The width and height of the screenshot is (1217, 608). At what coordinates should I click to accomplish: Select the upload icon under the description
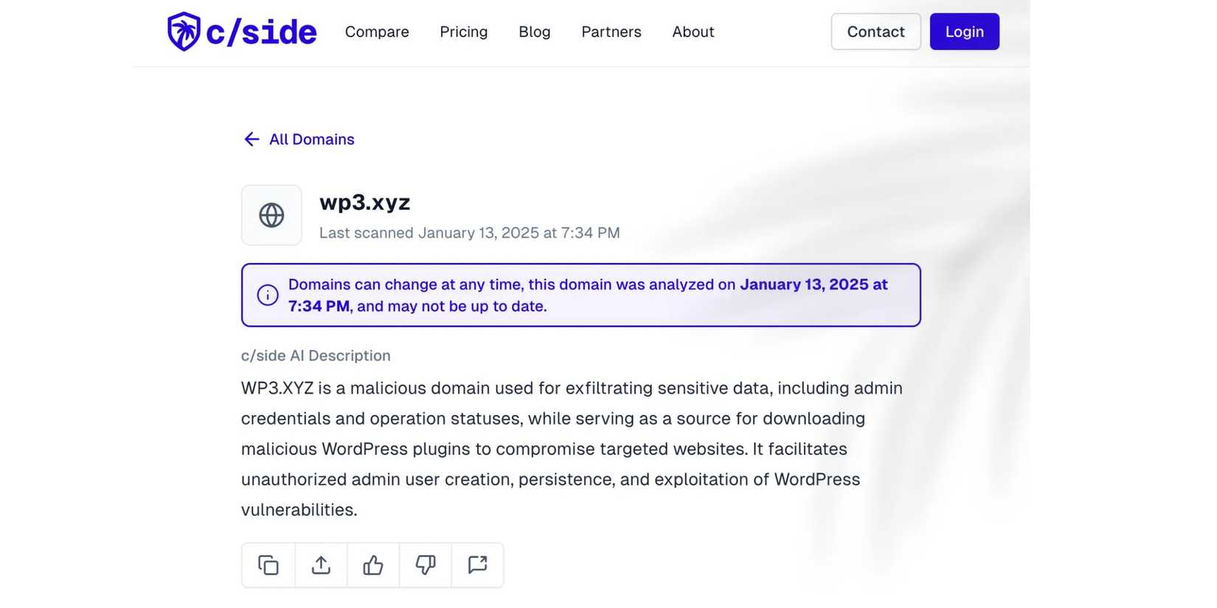pyautogui.click(x=320, y=565)
